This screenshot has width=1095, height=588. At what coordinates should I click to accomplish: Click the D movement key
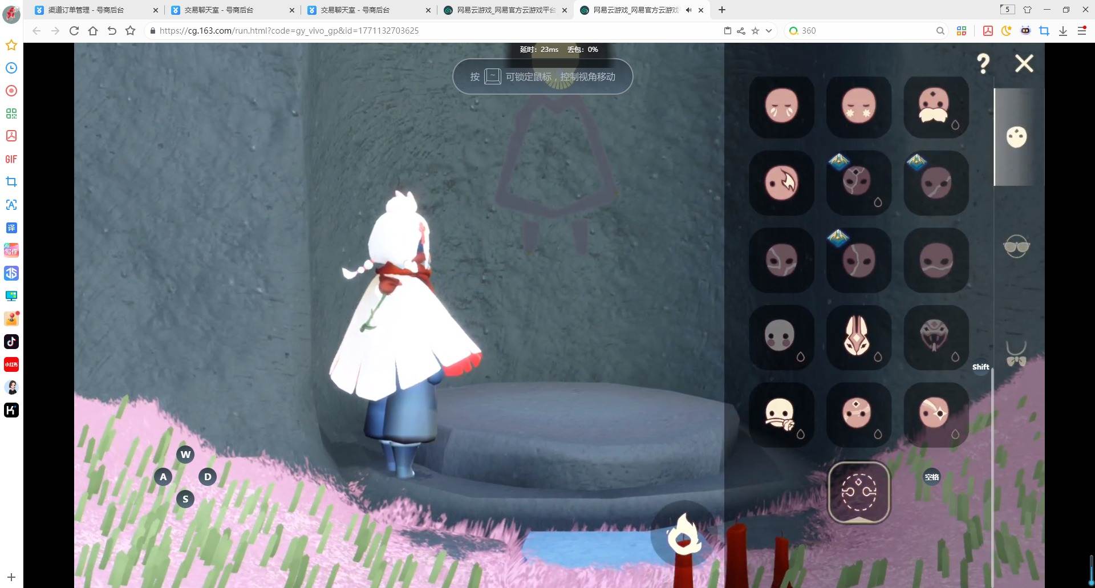coord(208,477)
